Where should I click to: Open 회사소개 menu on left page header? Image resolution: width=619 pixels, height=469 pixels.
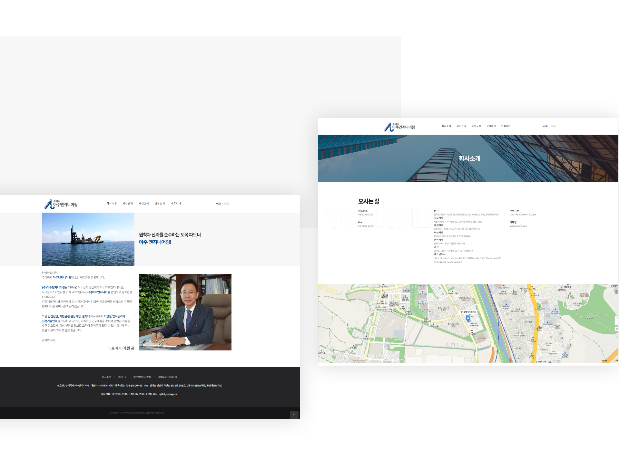(112, 204)
